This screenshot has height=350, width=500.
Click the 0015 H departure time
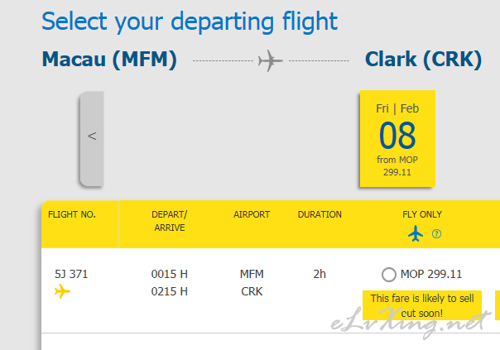pos(170,274)
